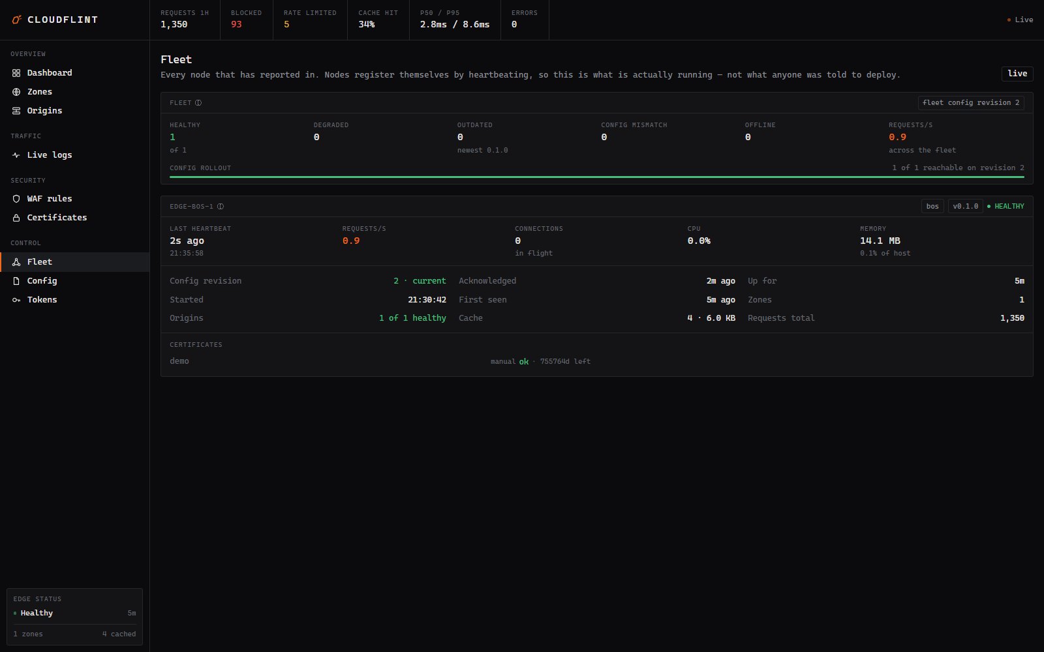Click the WAF rules shield icon
1044x652 pixels.
[x=16, y=199]
